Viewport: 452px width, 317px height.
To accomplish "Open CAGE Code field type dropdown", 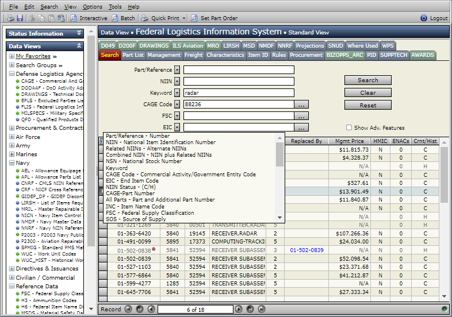I will coord(177,104).
